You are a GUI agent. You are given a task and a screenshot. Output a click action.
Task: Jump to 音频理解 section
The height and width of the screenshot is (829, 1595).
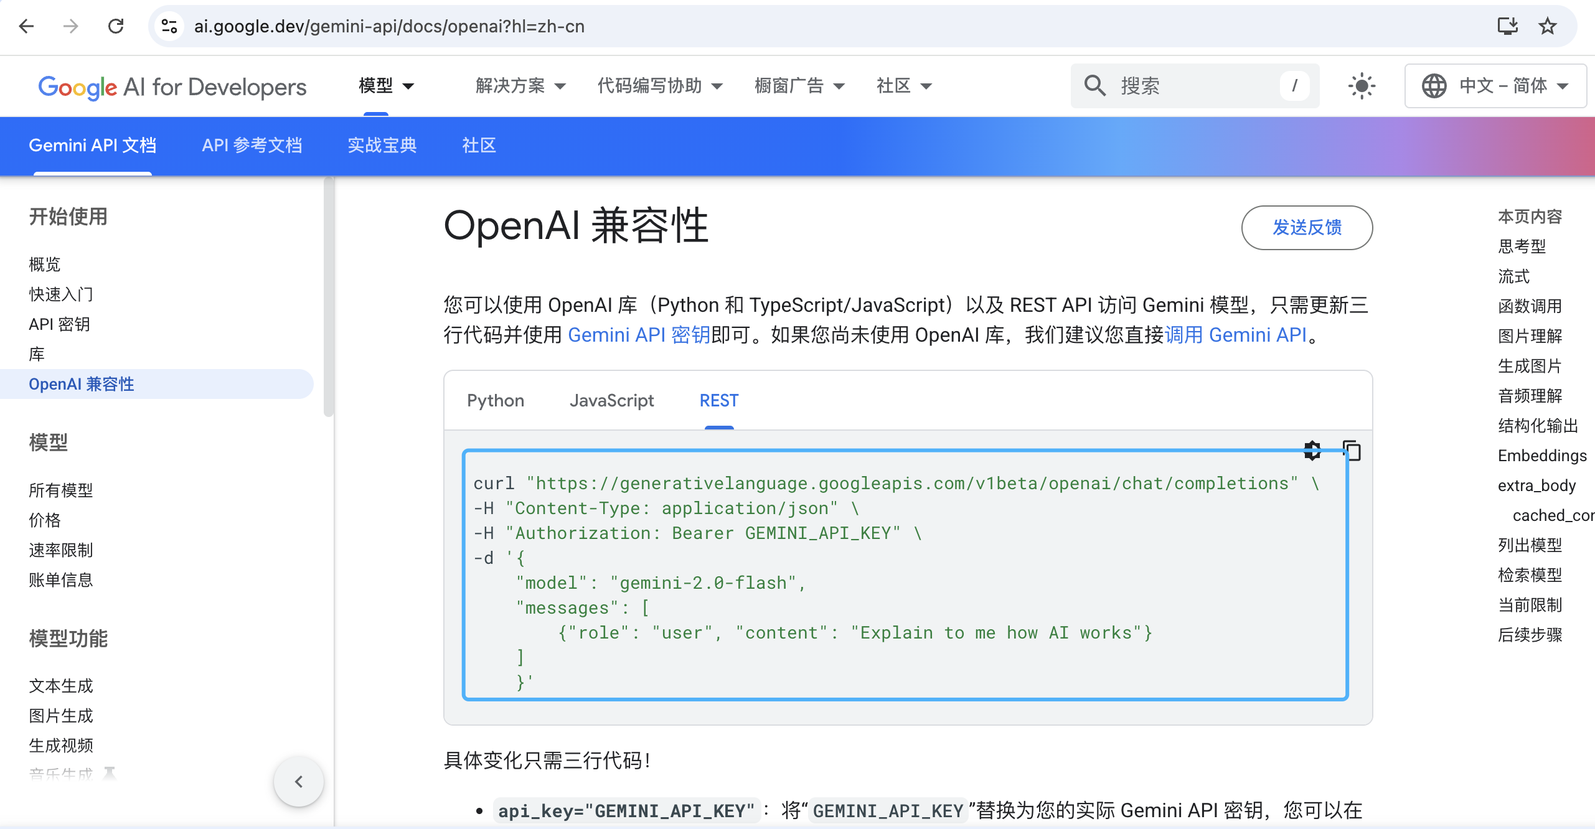[1530, 396]
